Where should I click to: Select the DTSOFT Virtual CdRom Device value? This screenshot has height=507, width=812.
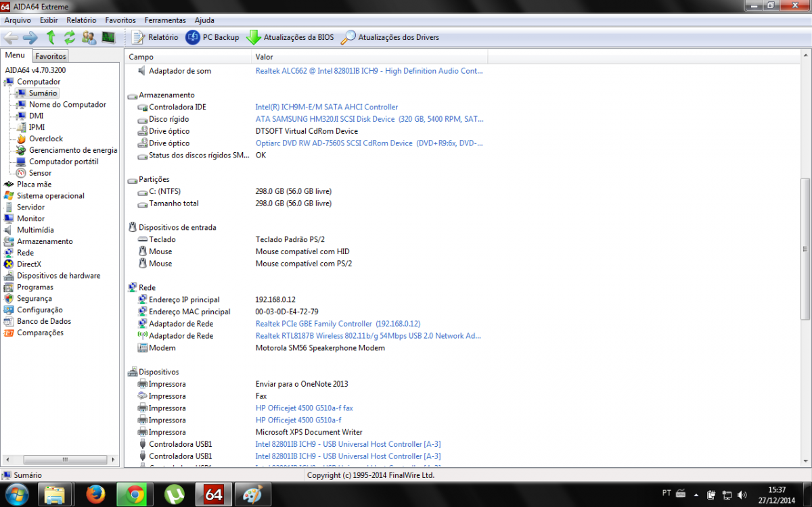[307, 131]
